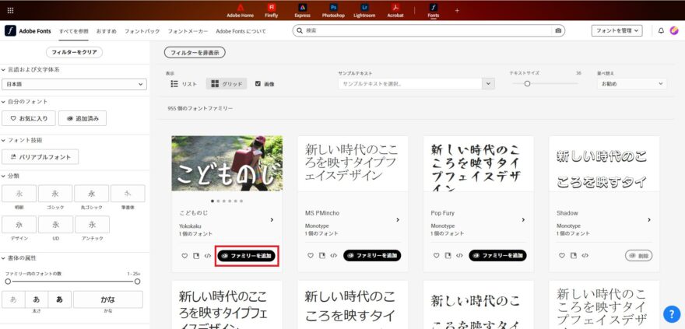Toggle the お気に入り favorites filter
Viewport: 685px width, 329px height.
click(28, 118)
